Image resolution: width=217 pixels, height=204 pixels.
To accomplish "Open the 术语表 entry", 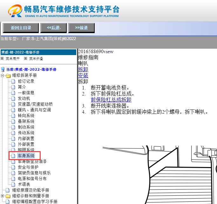I will [24, 184].
